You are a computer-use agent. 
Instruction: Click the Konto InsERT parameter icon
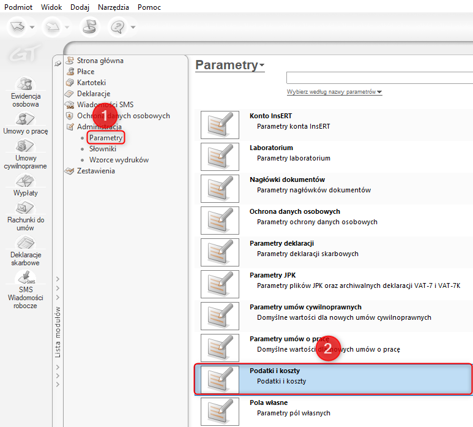(x=220, y=125)
